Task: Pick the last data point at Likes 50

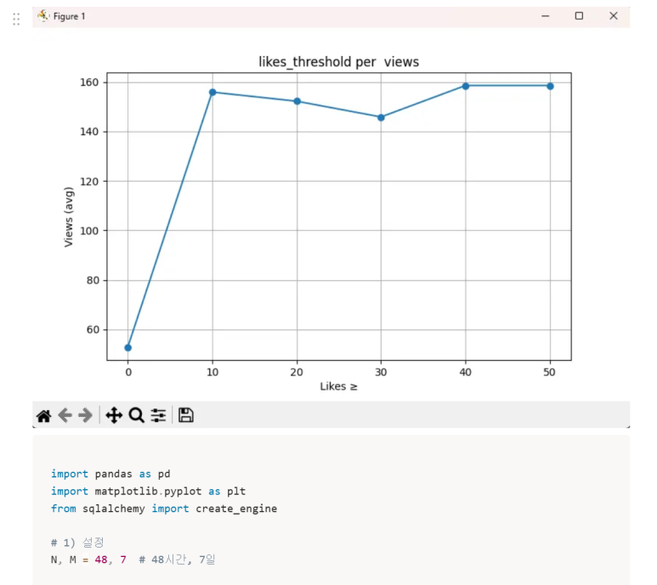Action: point(550,86)
